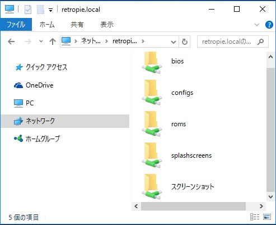This screenshot has height=225, width=276.
Task: Click the ネットワーク icon in navigation pane
Action: [x=18, y=121]
